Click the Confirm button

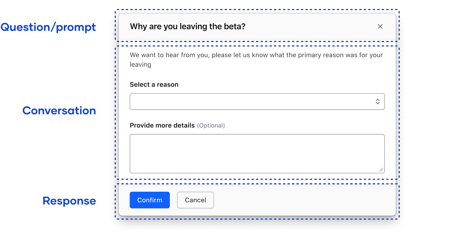(x=150, y=200)
